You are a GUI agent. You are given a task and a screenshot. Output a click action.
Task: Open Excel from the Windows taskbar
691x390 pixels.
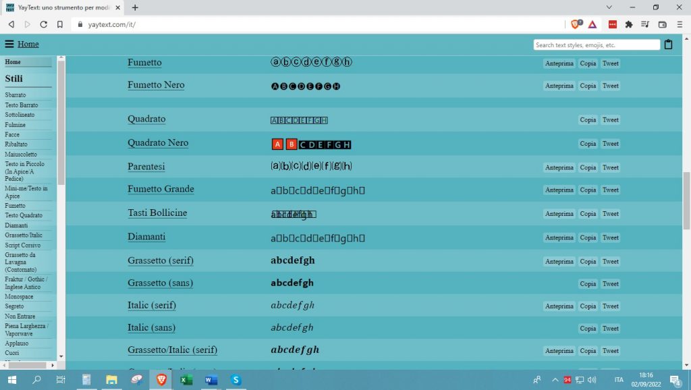click(x=186, y=380)
